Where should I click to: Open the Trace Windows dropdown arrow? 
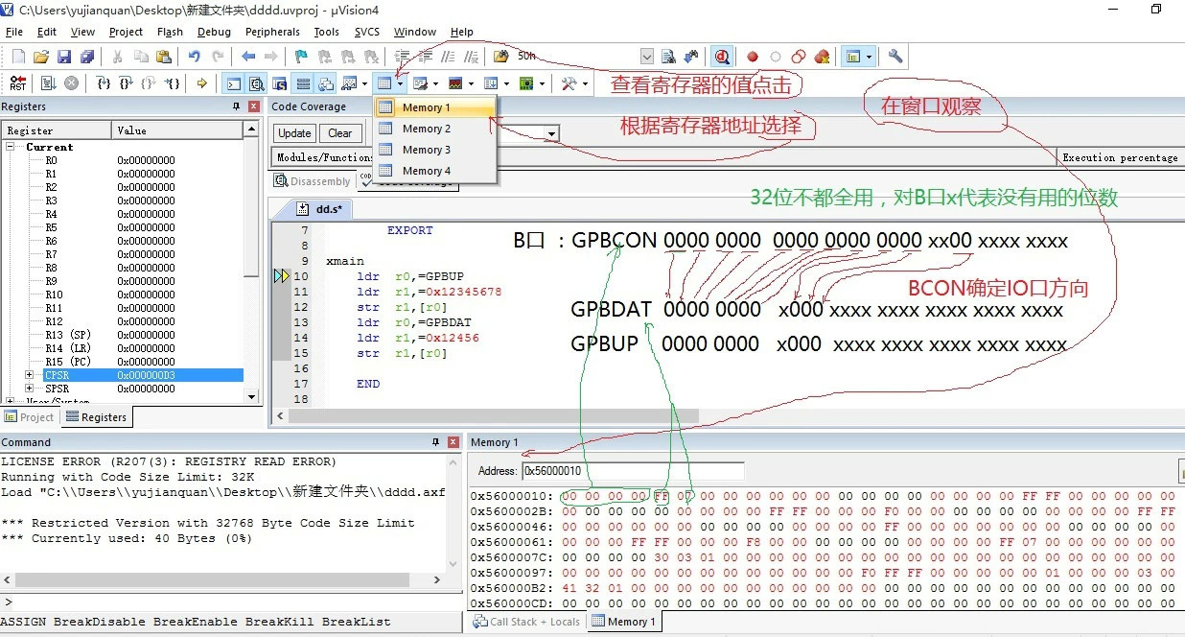(505, 83)
